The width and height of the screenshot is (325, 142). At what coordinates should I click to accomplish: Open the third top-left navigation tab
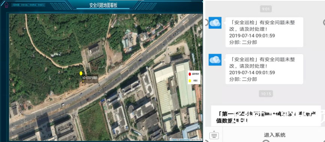click(33, 5)
